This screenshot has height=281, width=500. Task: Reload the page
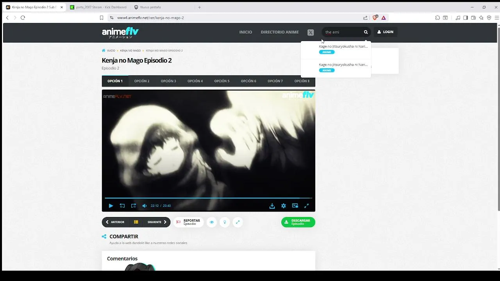pyautogui.click(x=23, y=18)
